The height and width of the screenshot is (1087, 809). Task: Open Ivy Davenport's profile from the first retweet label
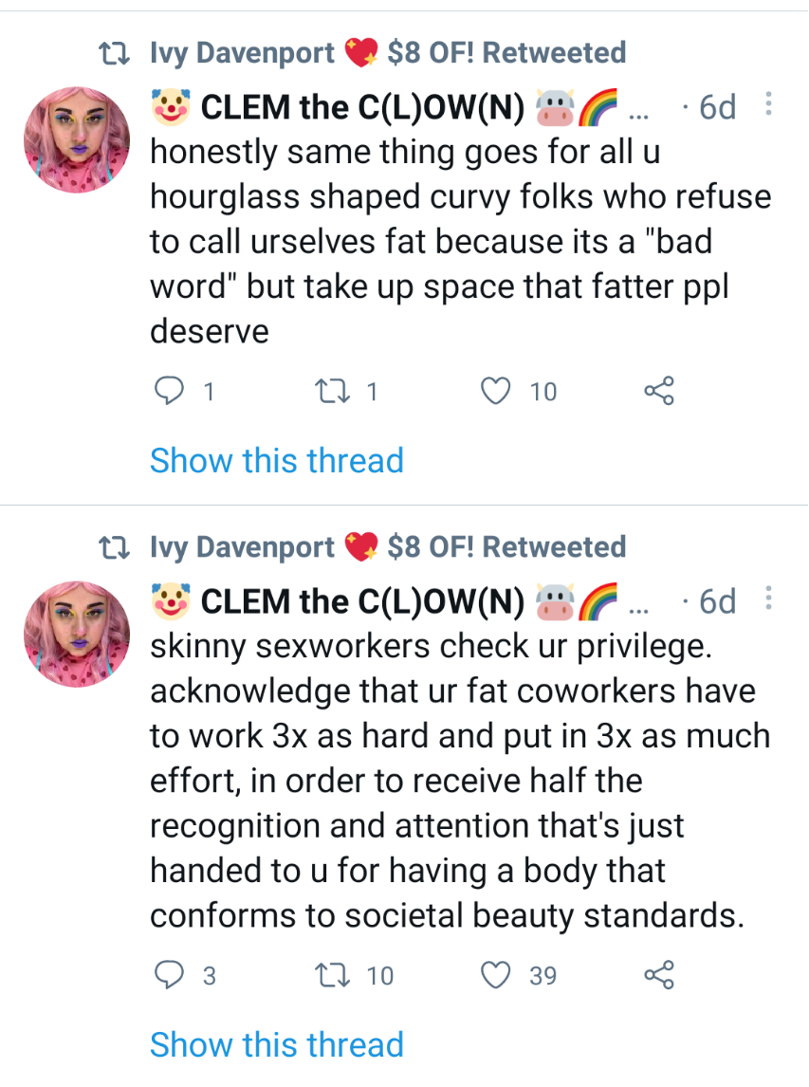pos(243,53)
